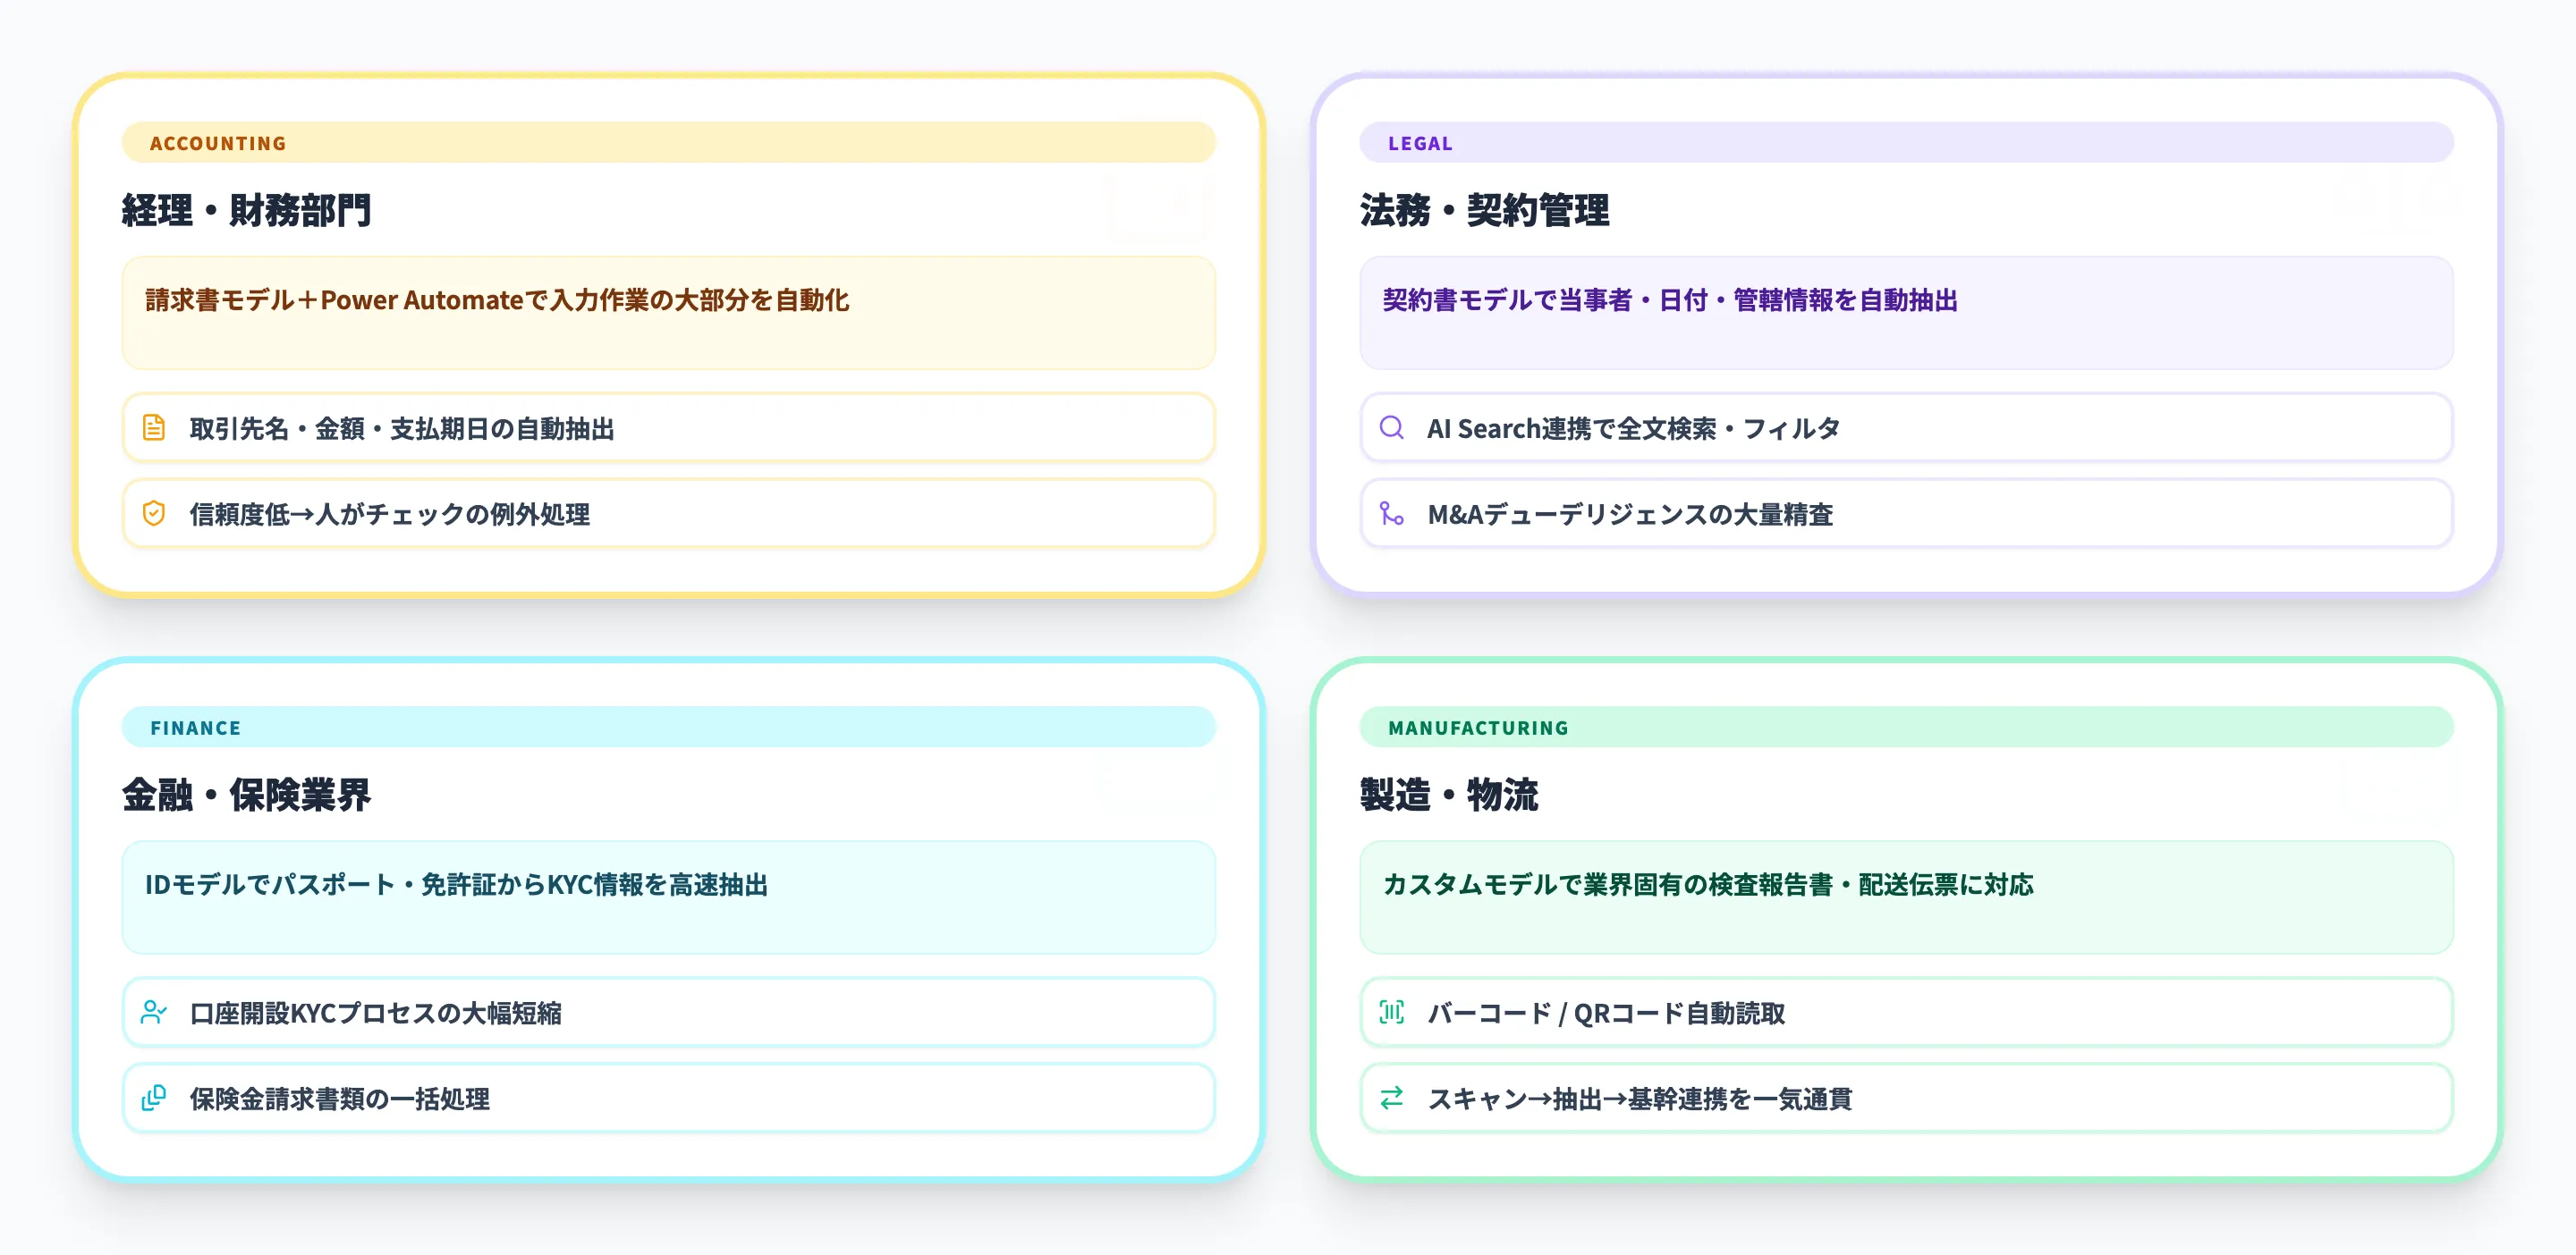The height and width of the screenshot is (1255, 2576).
Task: Click the 金融・保険業界 heading
Action: 246,796
